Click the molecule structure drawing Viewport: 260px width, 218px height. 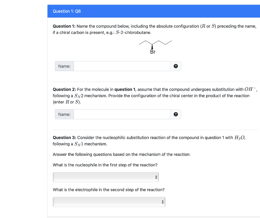155,45
